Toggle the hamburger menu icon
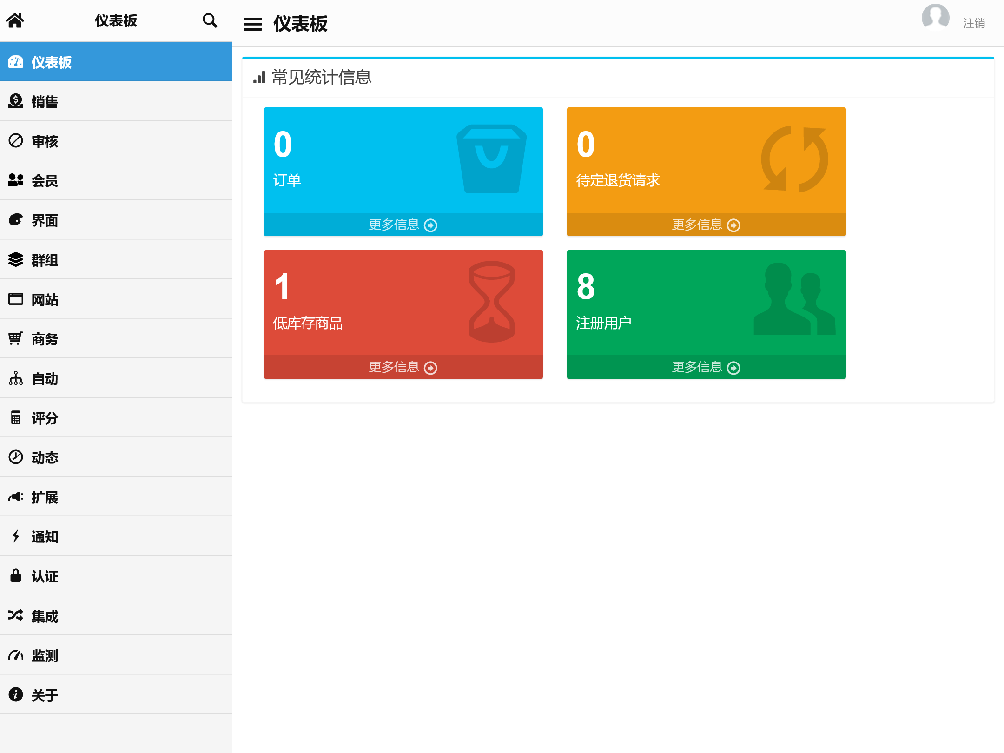The width and height of the screenshot is (1004, 753). pos(252,24)
